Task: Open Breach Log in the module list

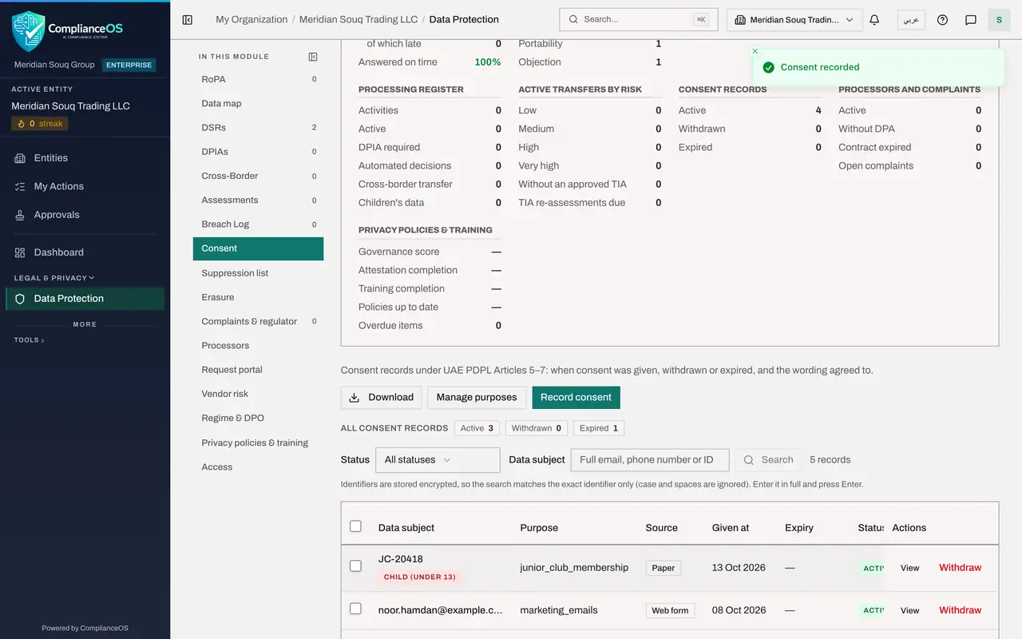Action: click(x=258, y=224)
